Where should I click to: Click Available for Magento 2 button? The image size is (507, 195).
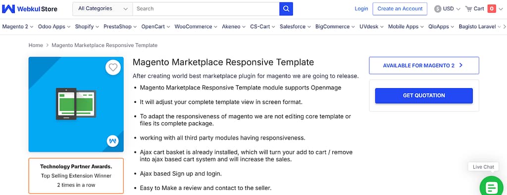[x=424, y=65]
